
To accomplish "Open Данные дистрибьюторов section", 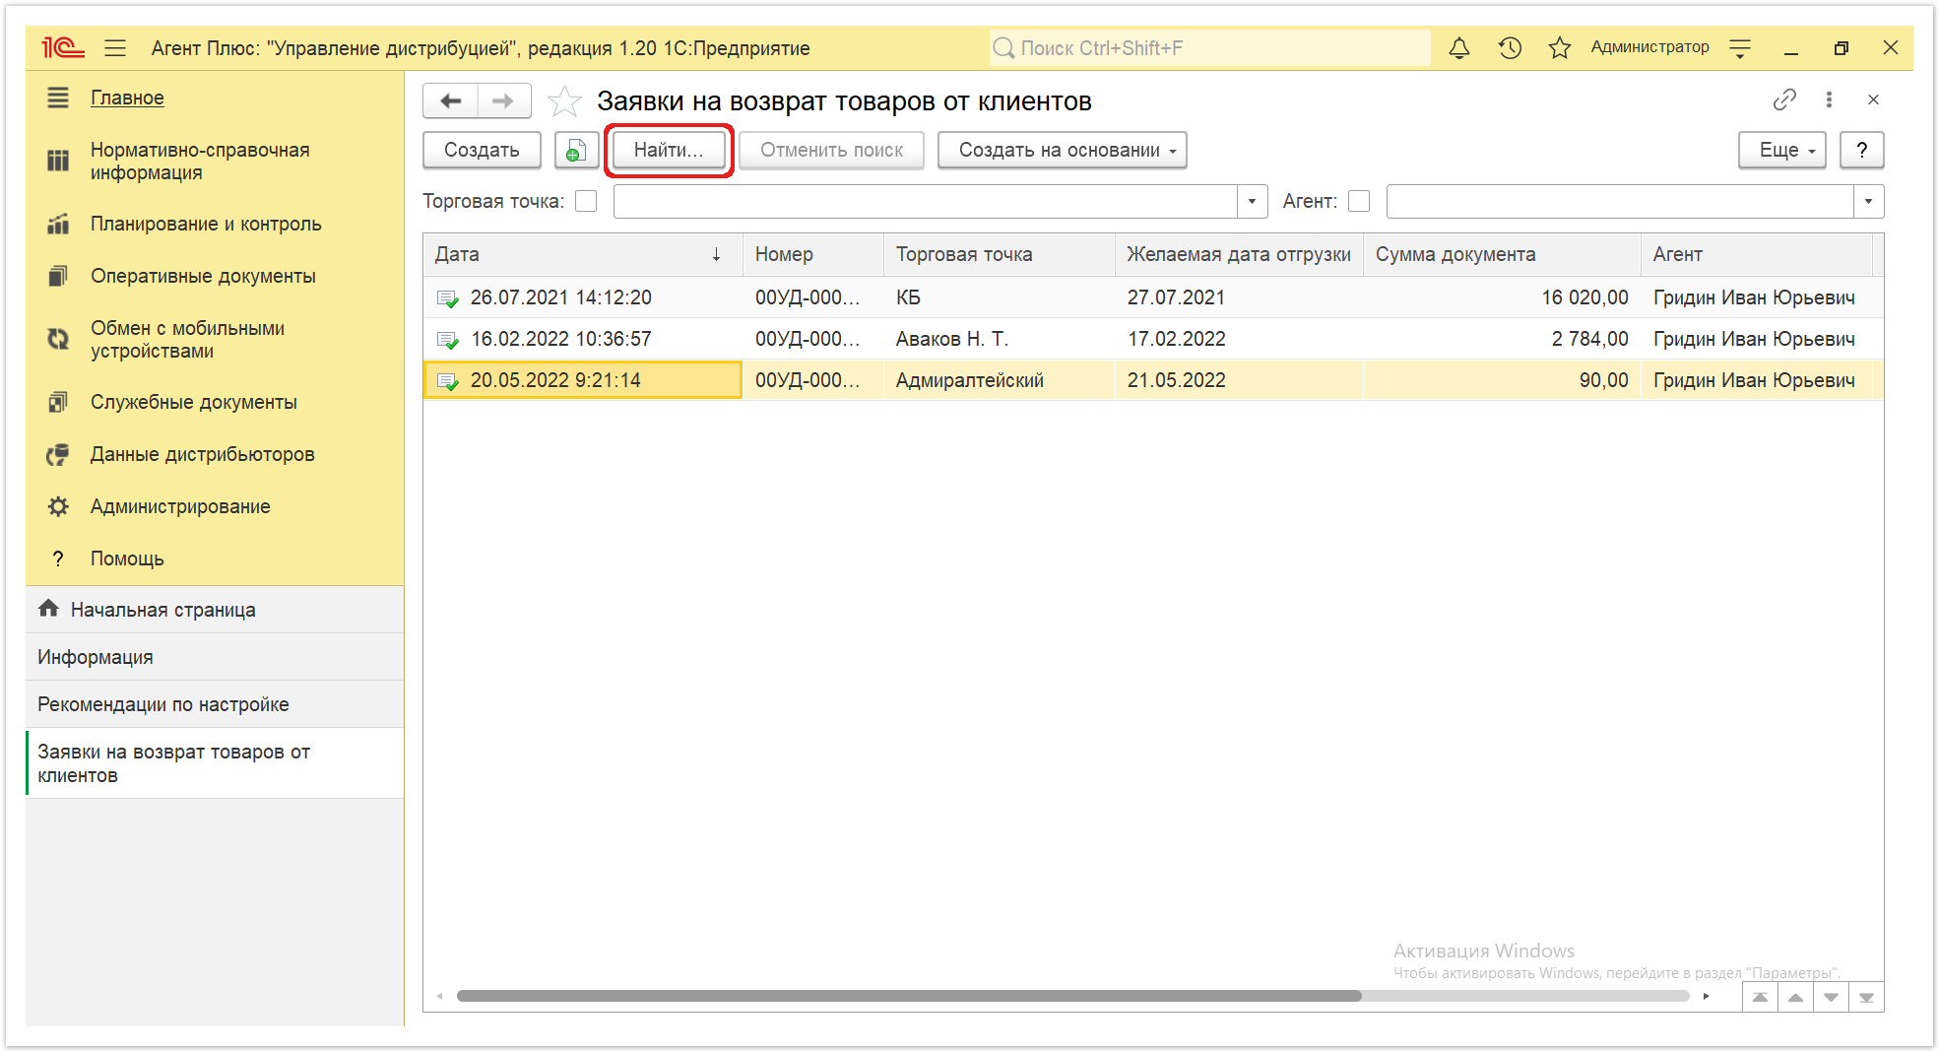I will tap(203, 454).
